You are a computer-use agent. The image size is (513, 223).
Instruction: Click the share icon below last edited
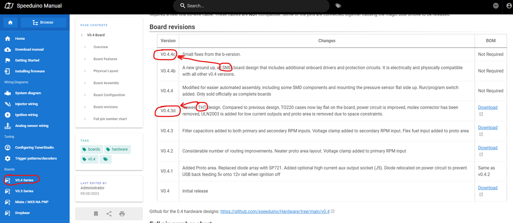(x=109, y=214)
